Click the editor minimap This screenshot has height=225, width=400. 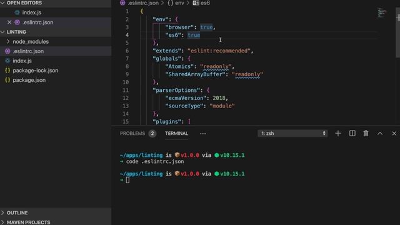382,12
